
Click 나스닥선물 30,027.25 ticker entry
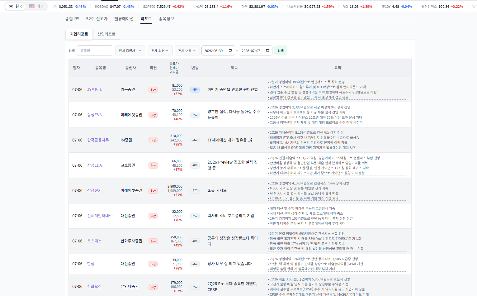point(310,7)
